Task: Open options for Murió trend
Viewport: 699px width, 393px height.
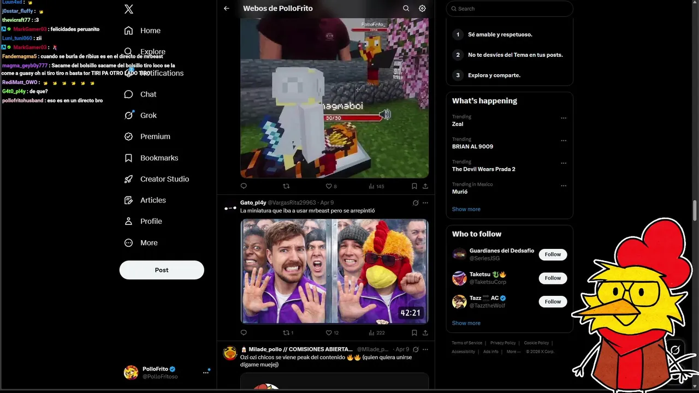Action: click(x=564, y=186)
